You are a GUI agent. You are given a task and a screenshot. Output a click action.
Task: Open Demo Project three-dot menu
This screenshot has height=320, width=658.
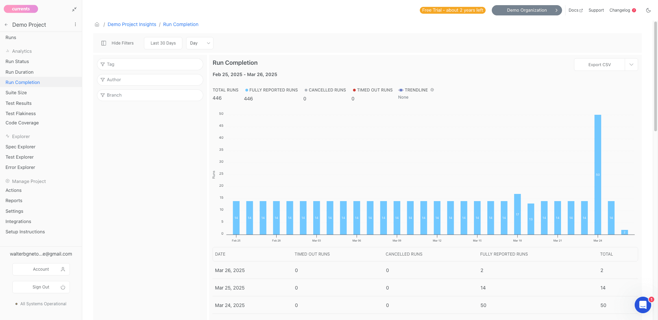point(75,25)
